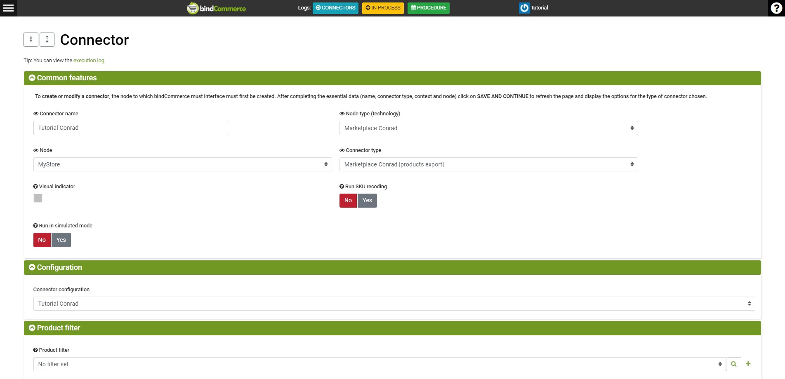Open the Connector configuration dropdown
Image resolution: width=785 pixels, height=379 pixels.
[x=394, y=304]
